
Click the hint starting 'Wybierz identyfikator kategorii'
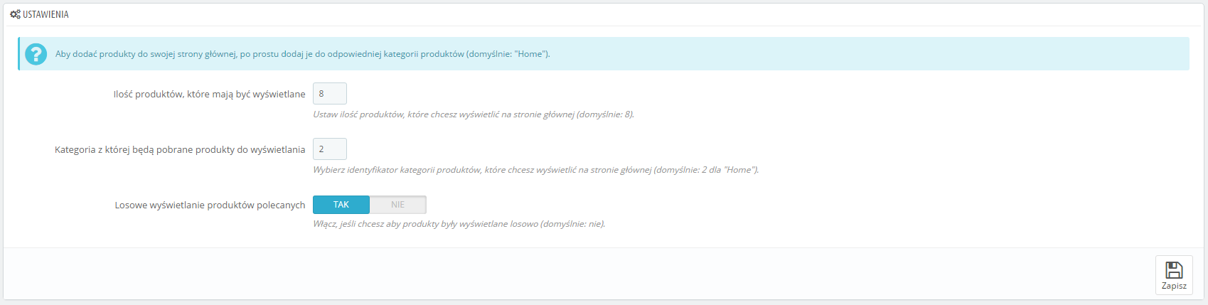point(536,170)
